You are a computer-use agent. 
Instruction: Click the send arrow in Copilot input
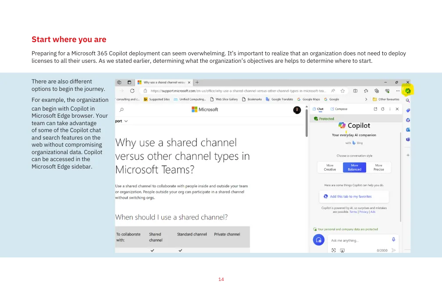point(394,250)
